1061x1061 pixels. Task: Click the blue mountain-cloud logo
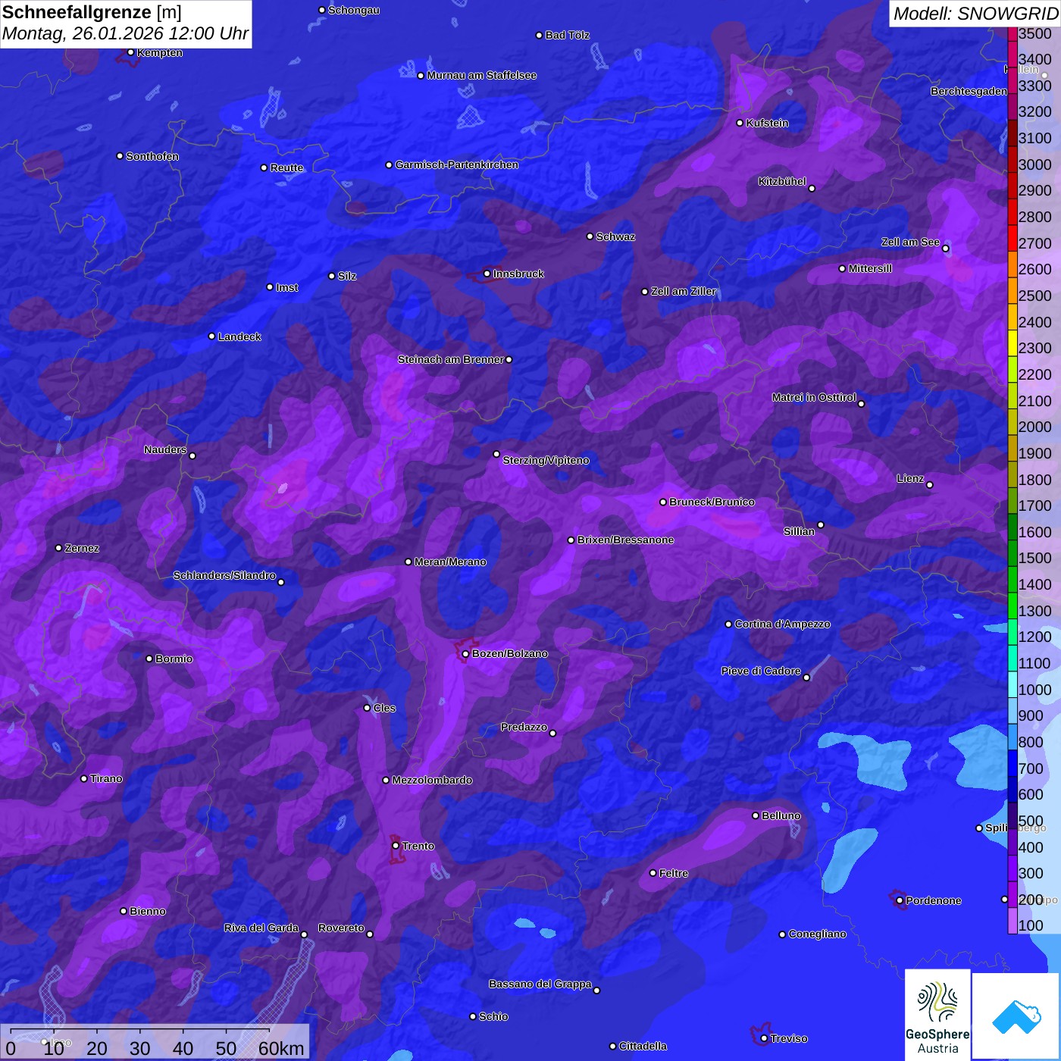coord(1016,1016)
